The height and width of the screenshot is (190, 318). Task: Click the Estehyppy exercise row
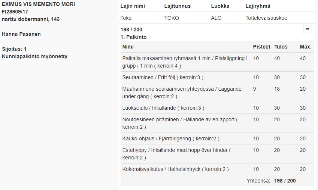[217, 154]
